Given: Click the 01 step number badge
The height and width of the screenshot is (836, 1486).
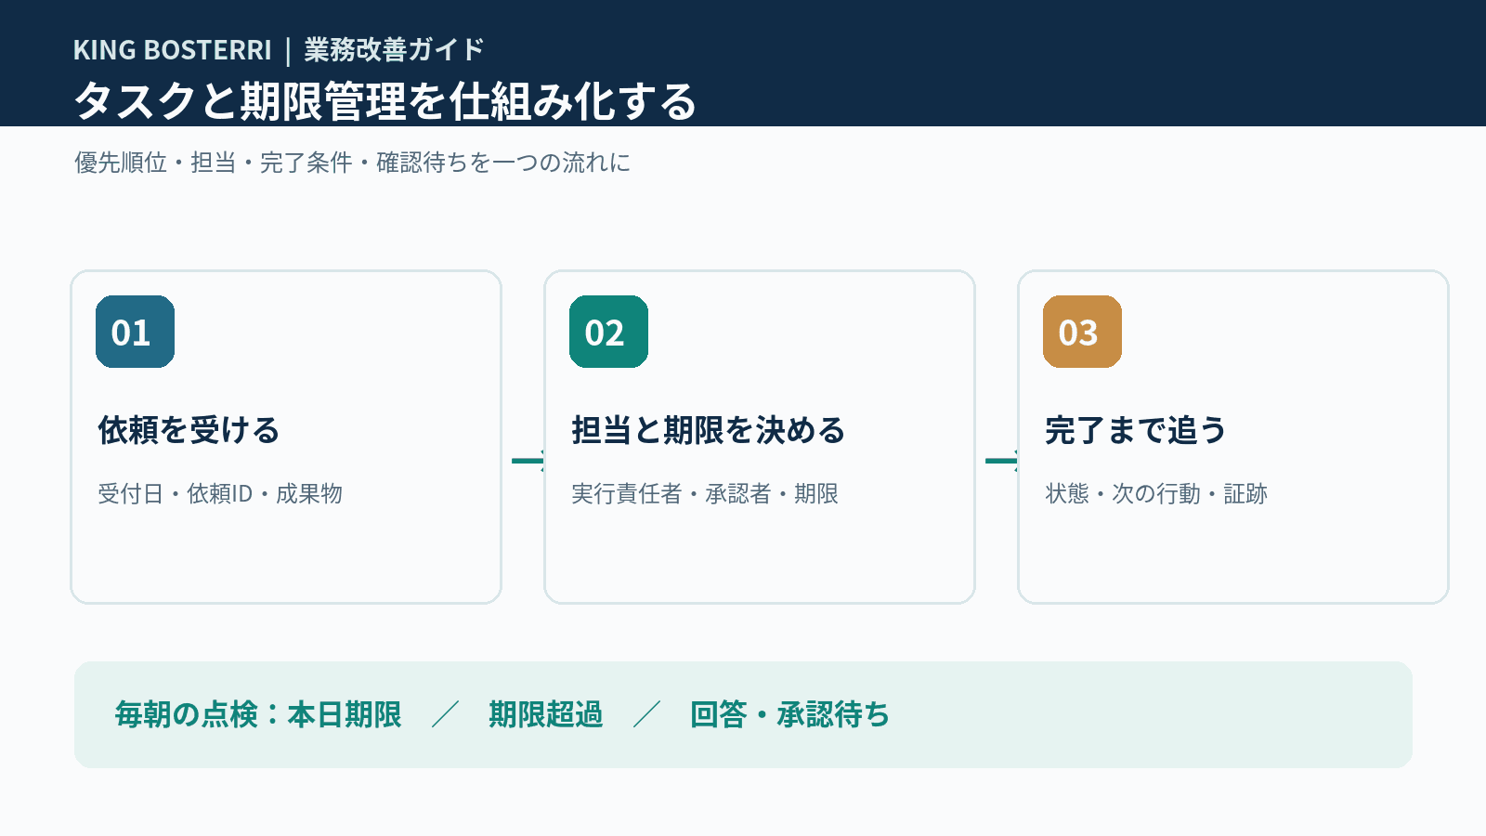Looking at the screenshot, I should click(135, 332).
